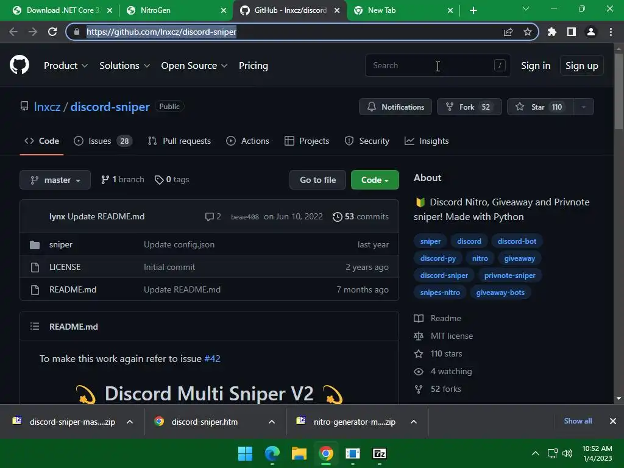Open the Insights tab
This screenshot has width=624, height=468.
[x=427, y=141]
